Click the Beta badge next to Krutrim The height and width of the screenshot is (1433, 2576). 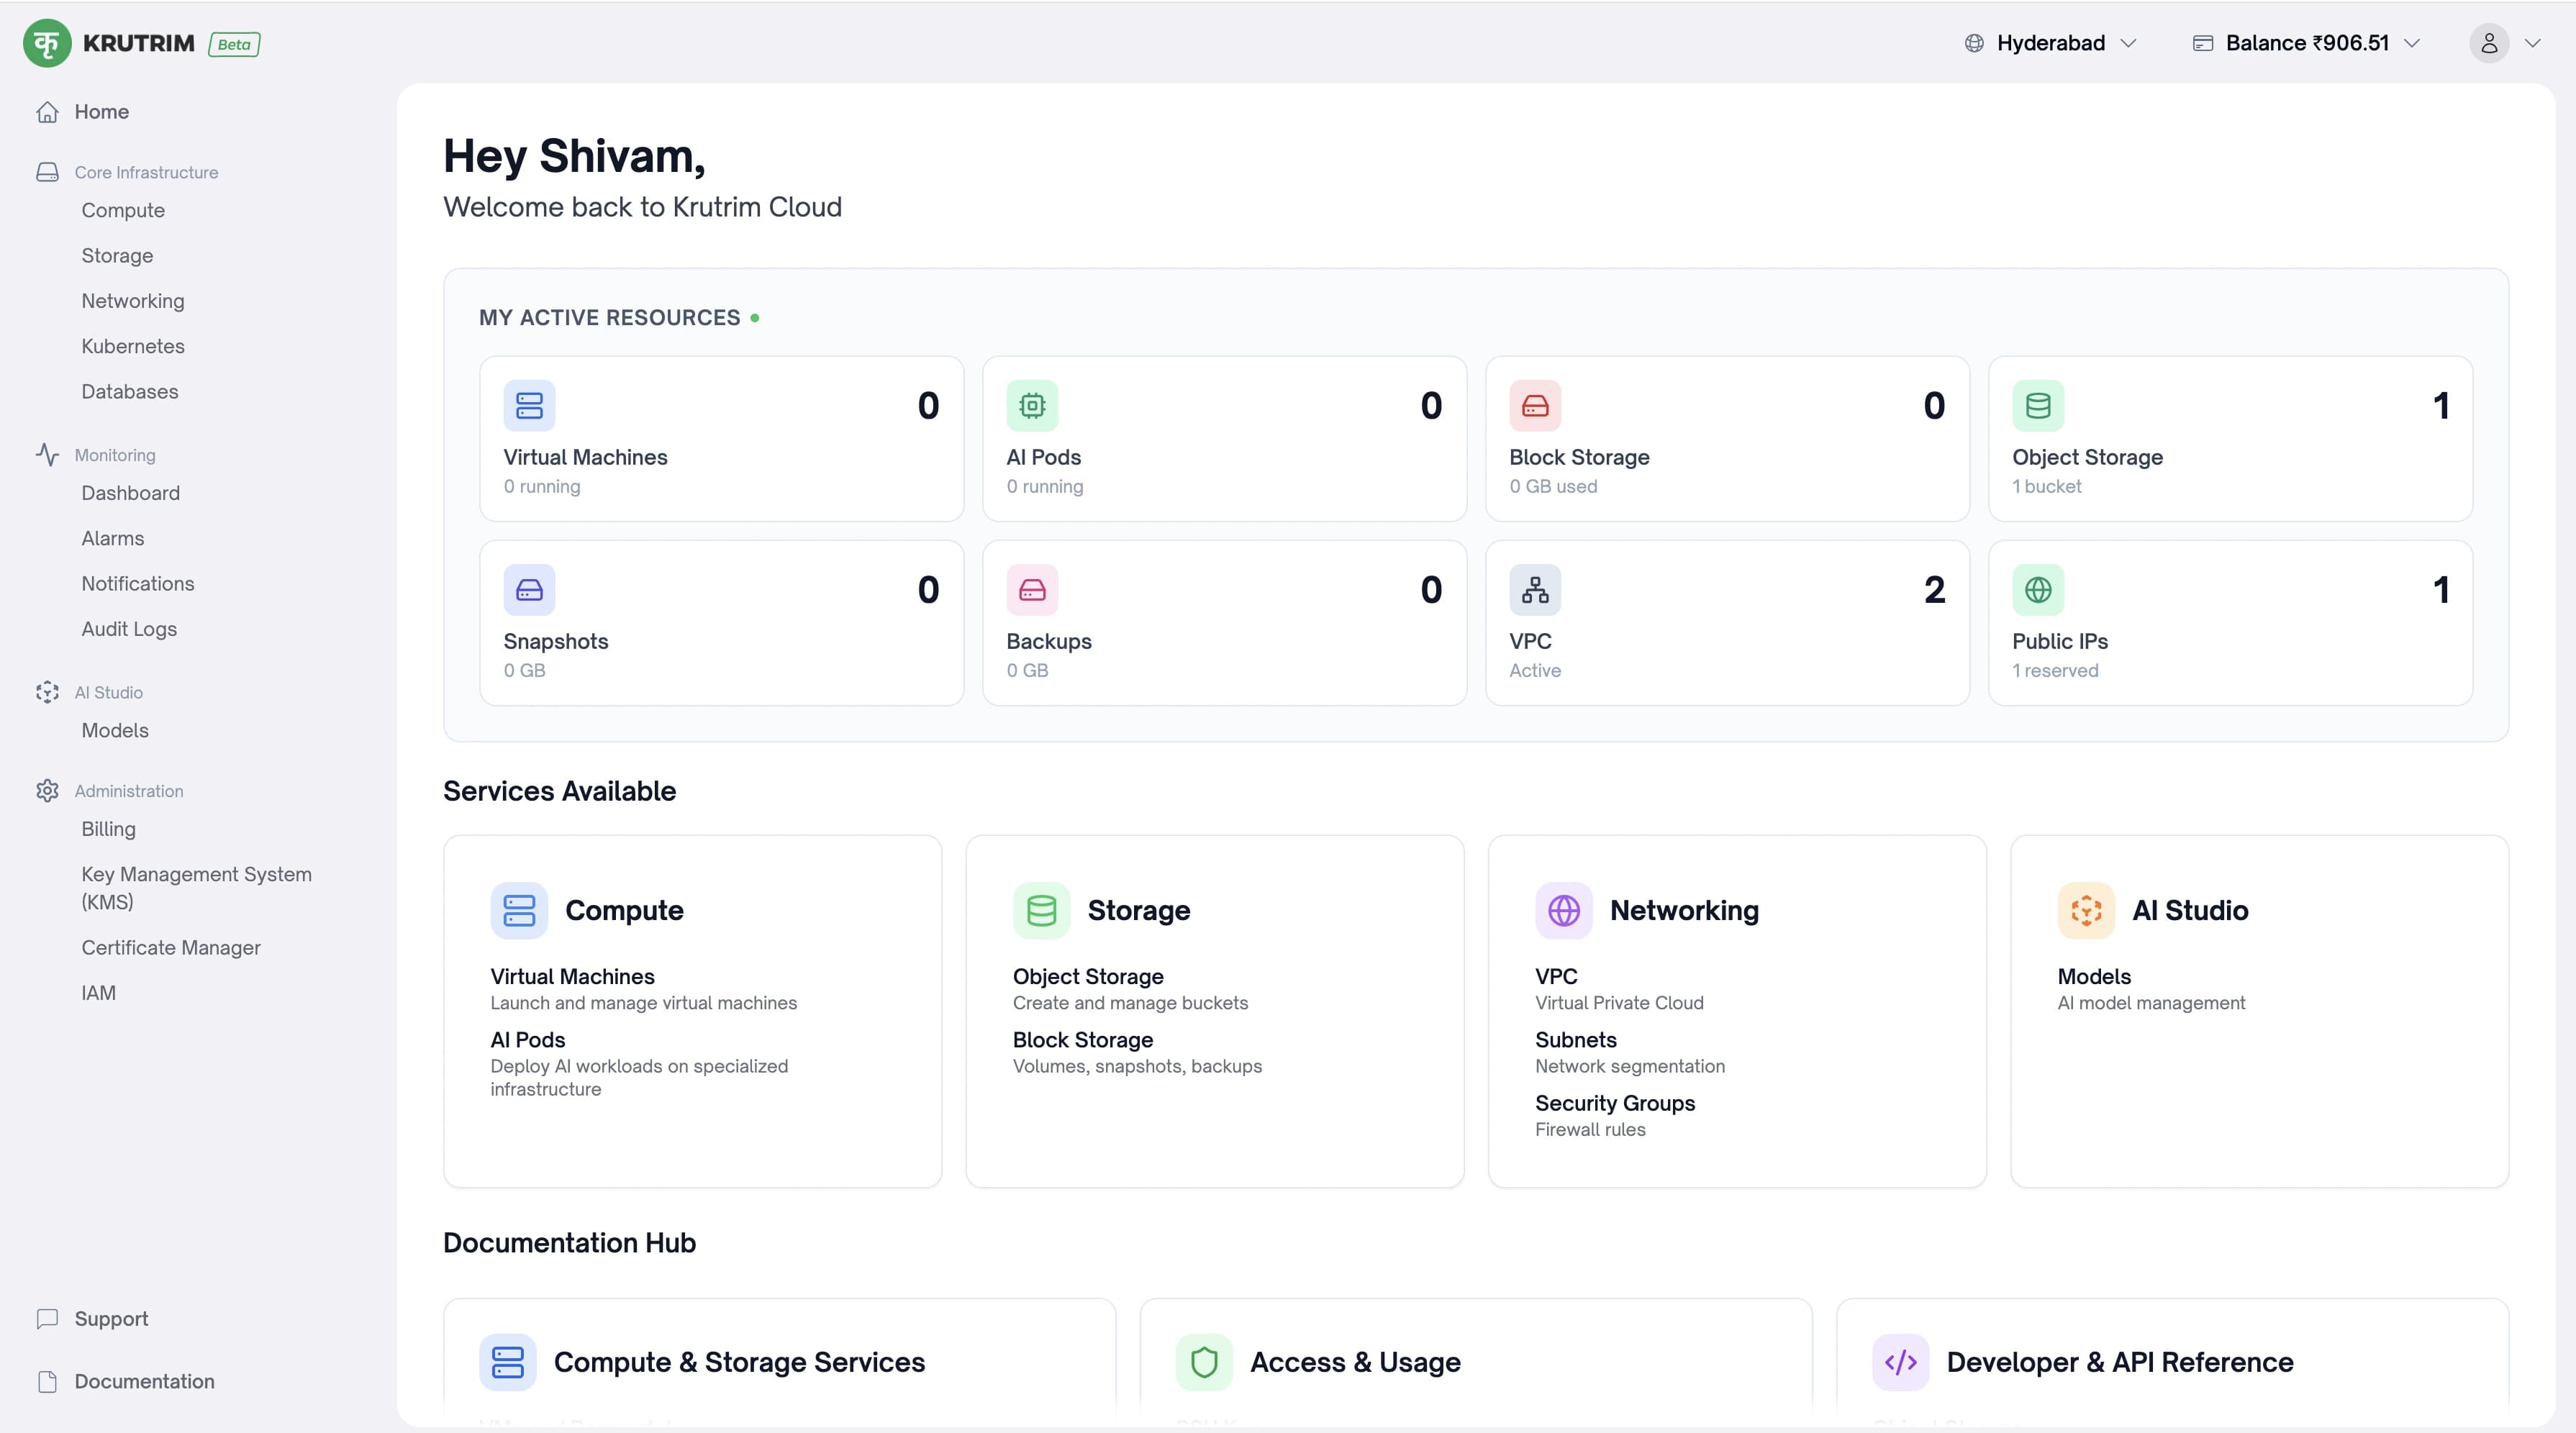tap(234, 44)
